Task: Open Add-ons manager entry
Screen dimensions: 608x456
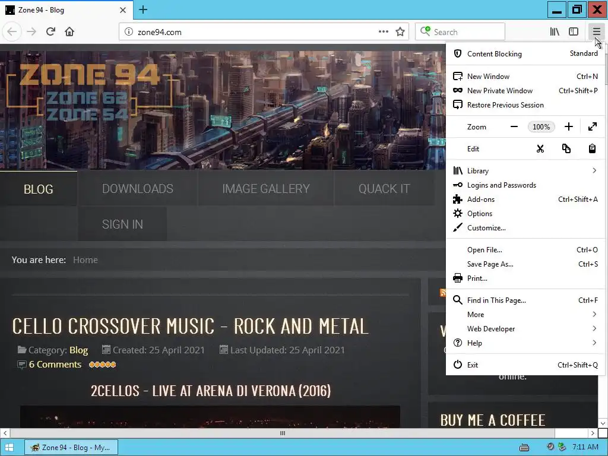Action: click(x=525, y=199)
